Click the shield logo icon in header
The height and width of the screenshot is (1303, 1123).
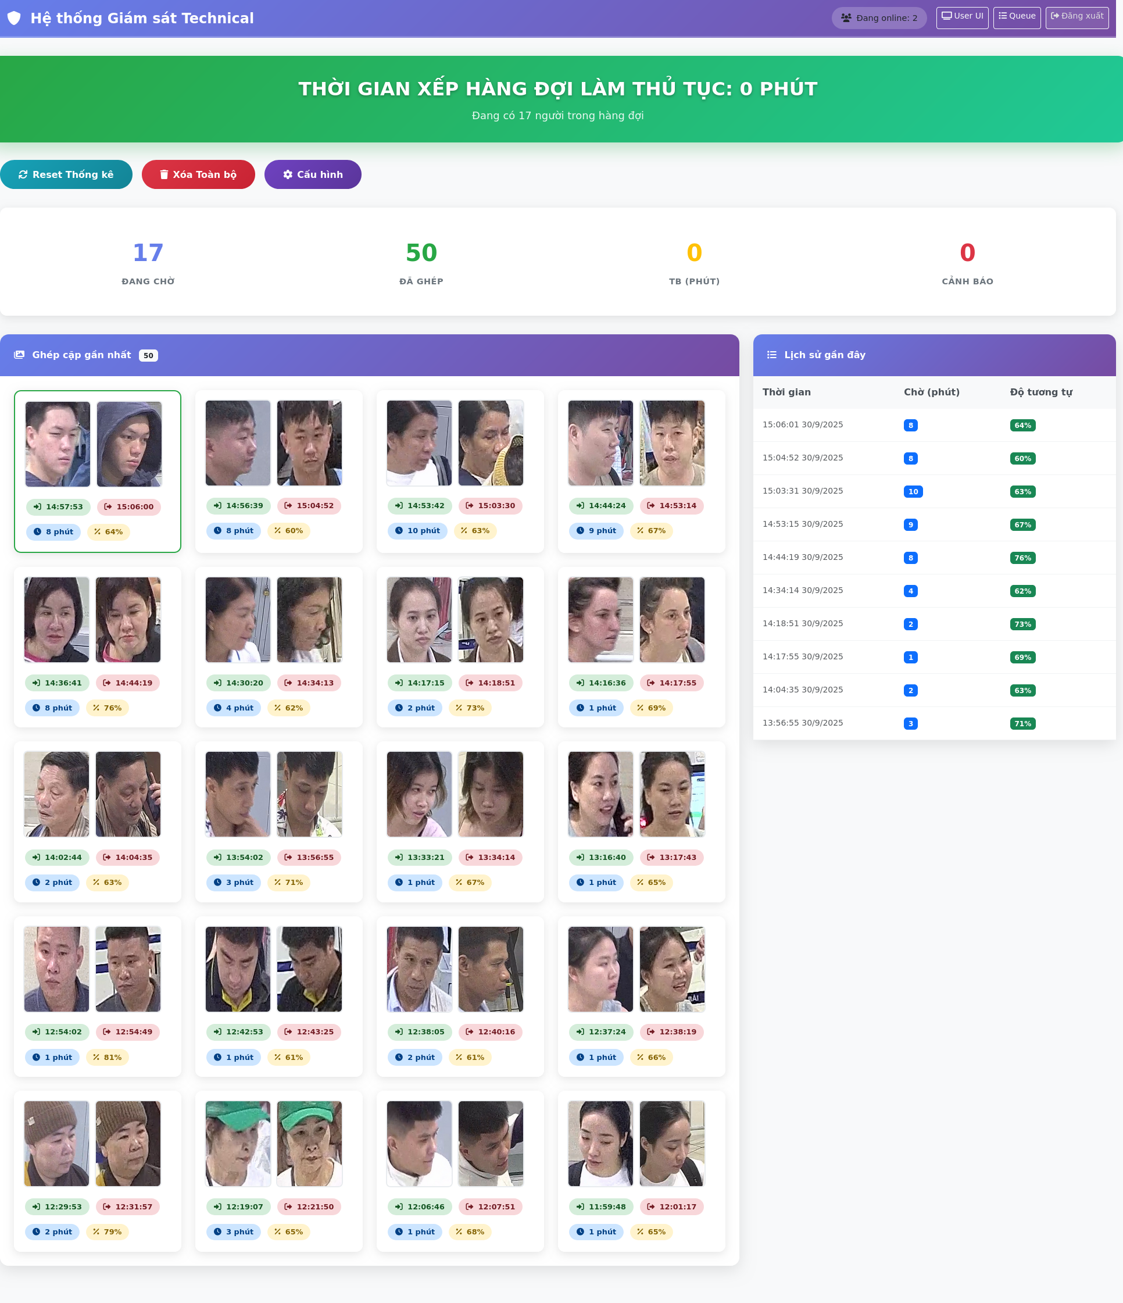point(14,18)
